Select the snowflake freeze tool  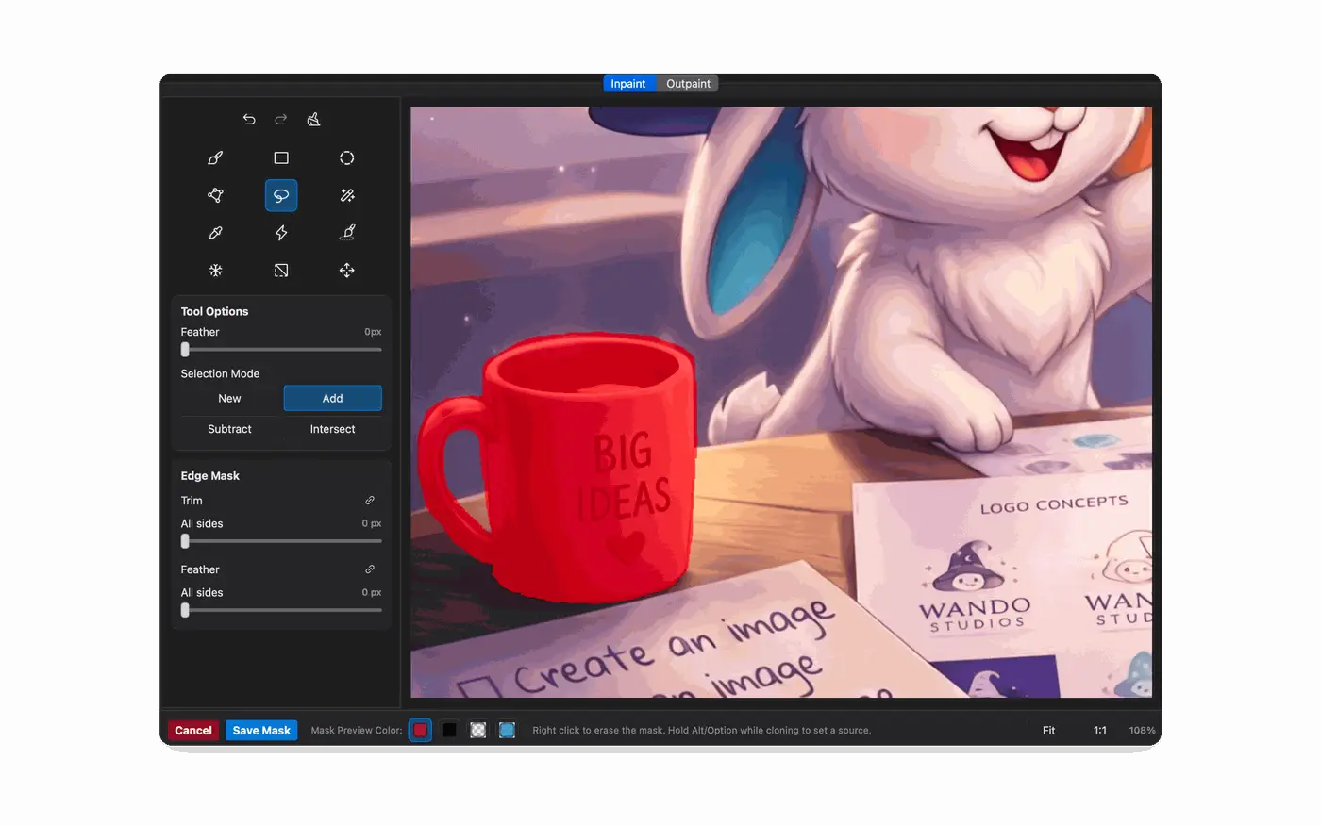click(x=215, y=271)
